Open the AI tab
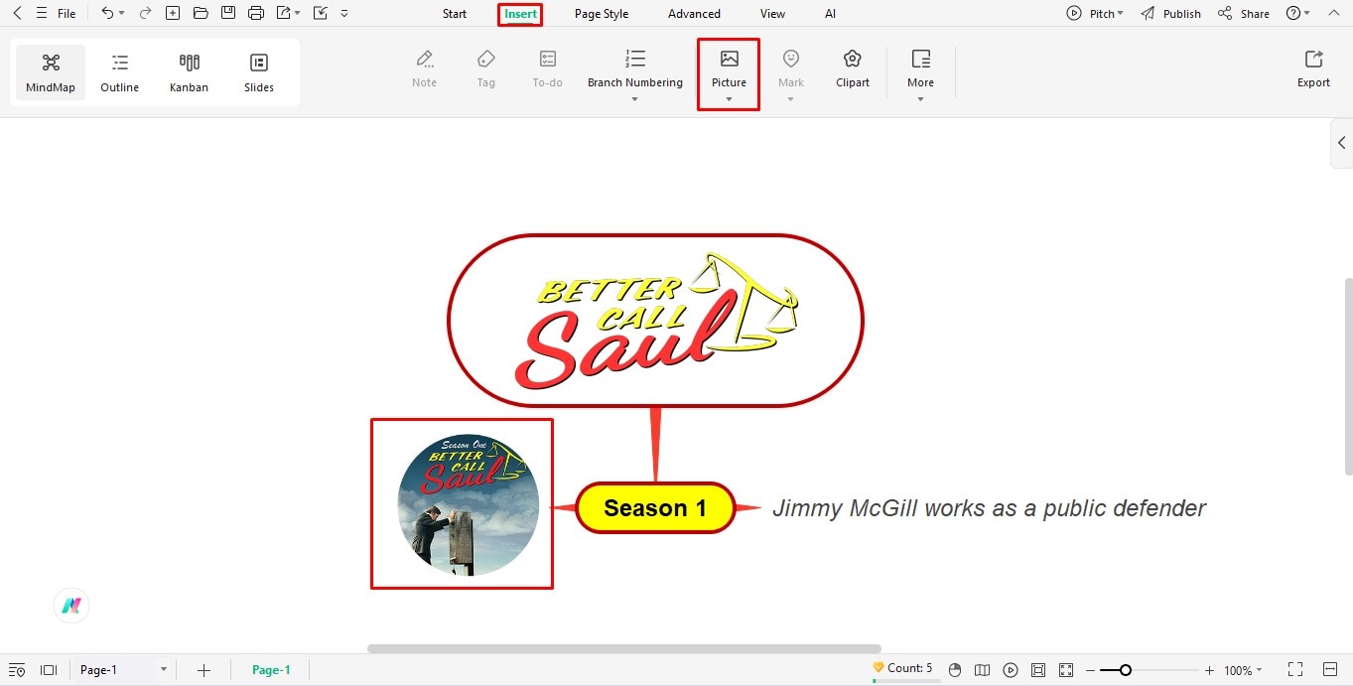This screenshot has width=1353, height=686. 831,14
